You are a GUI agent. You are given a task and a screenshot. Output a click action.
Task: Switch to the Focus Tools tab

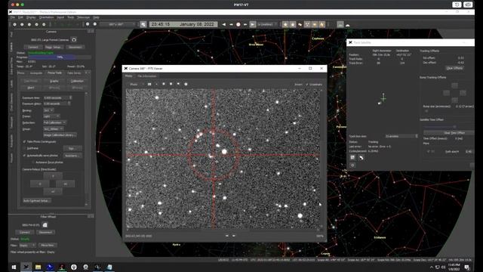pos(54,73)
